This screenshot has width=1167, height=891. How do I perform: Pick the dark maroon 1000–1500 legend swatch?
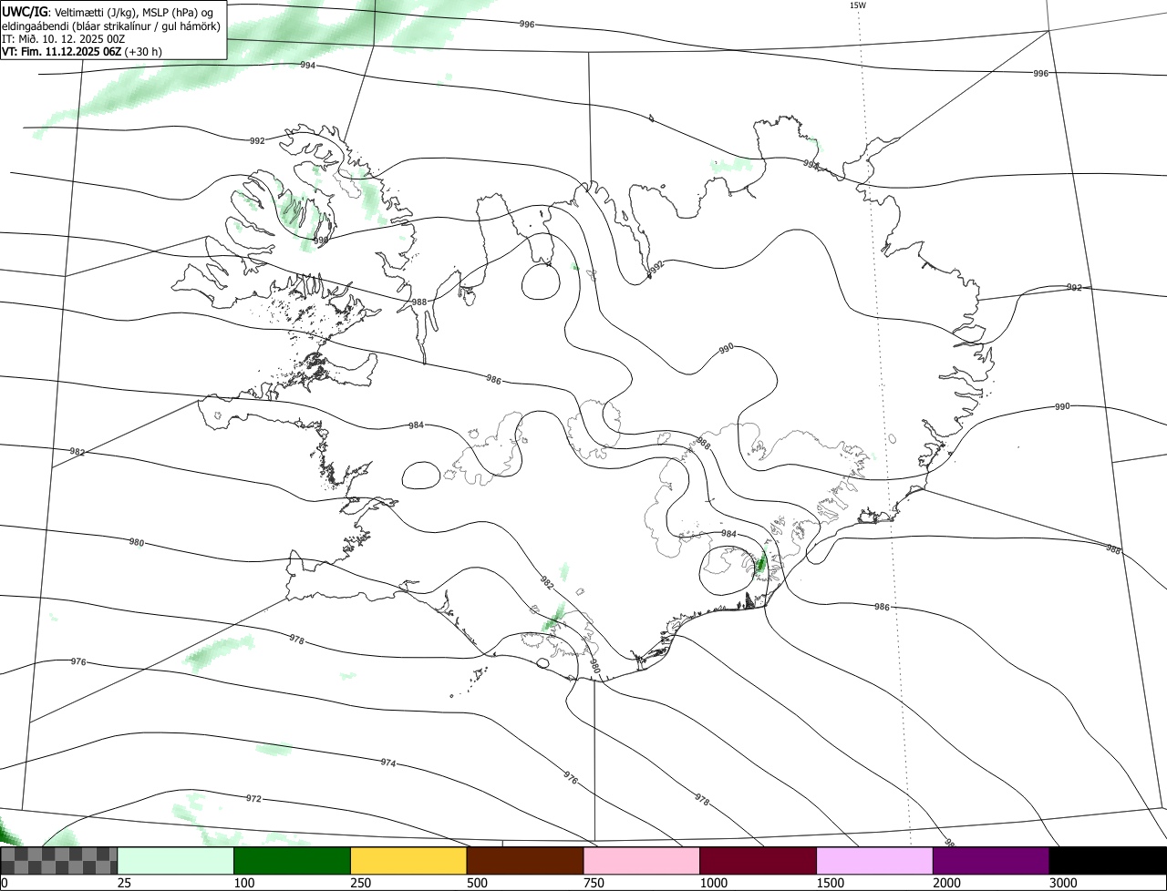759,861
